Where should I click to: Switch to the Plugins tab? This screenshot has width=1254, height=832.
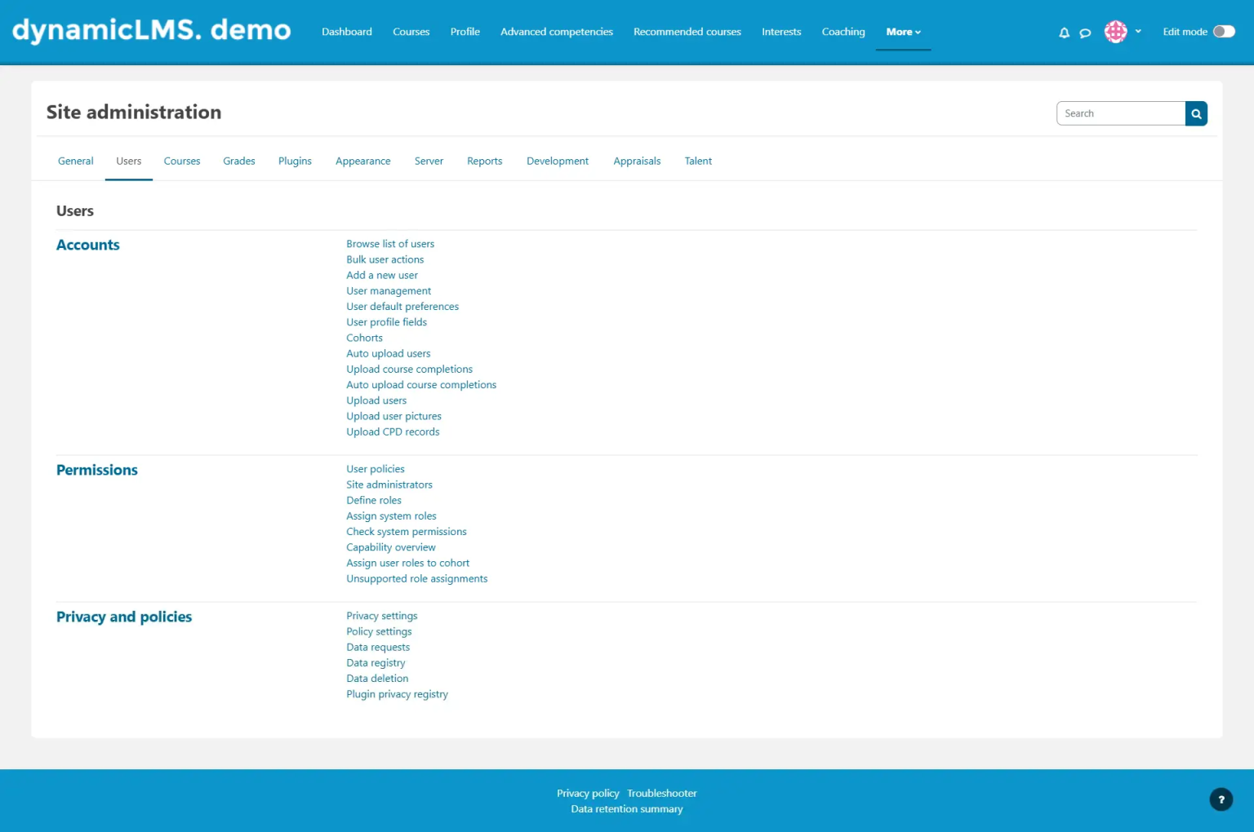(x=295, y=162)
